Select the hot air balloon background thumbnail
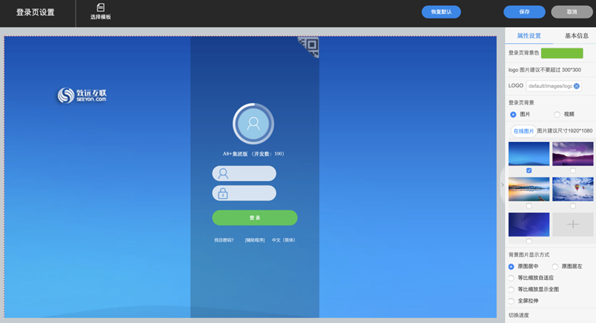This screenshot has height=323, width=596. pos(573,188)
